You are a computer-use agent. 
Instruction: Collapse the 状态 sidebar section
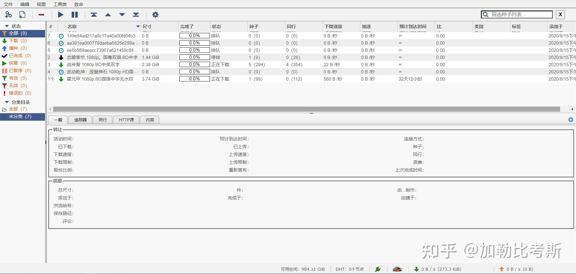pos(7,26)
